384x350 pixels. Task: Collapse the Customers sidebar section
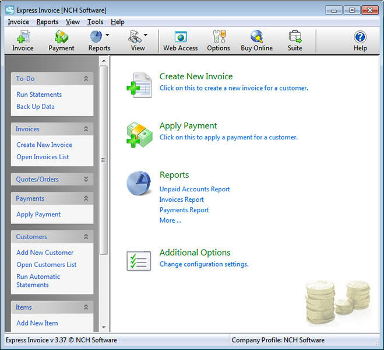[86, 237]
